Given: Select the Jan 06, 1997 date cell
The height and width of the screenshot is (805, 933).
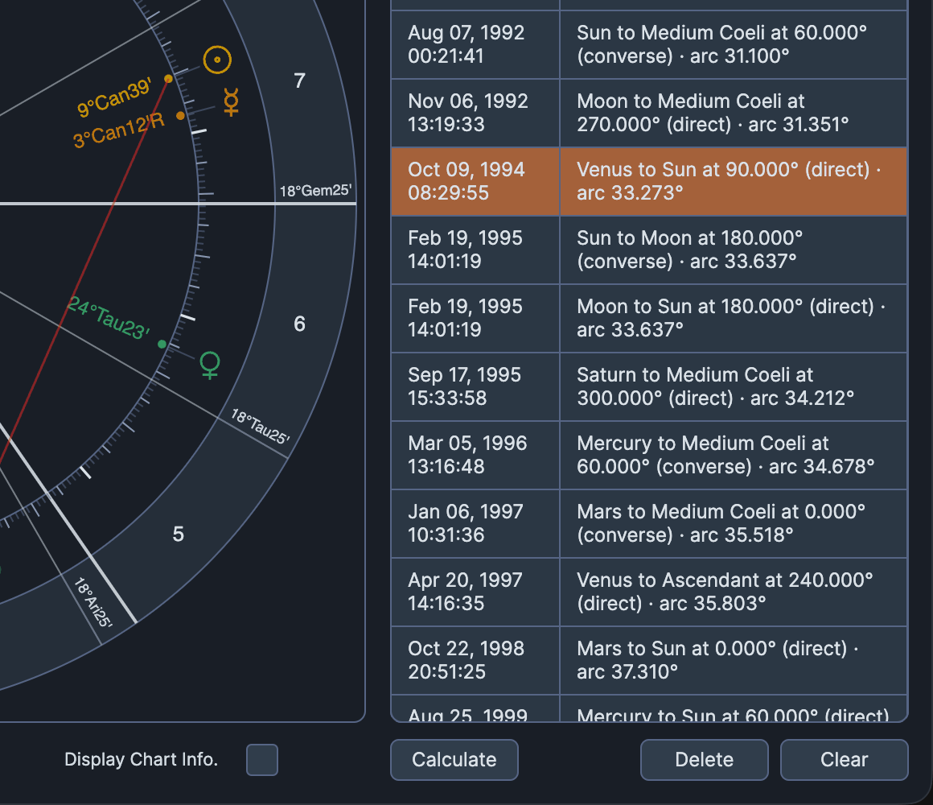Looking at the screenshot, I should pos(475,524).
